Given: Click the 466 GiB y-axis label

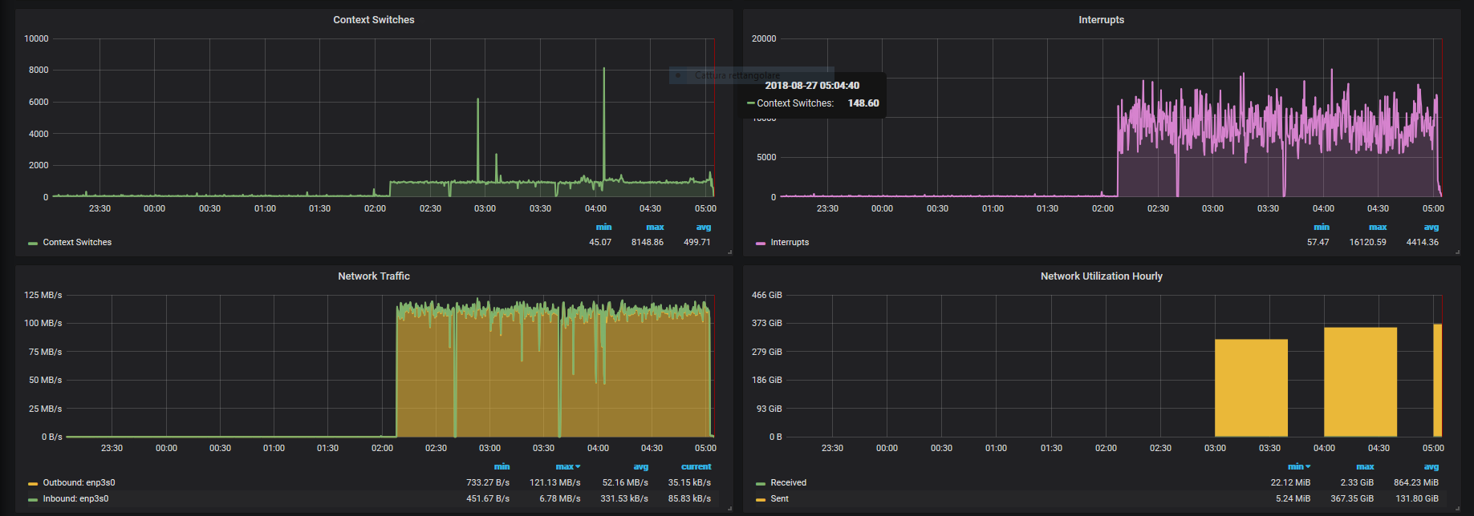Looking at the screenshot, I should tap(766, 295).
